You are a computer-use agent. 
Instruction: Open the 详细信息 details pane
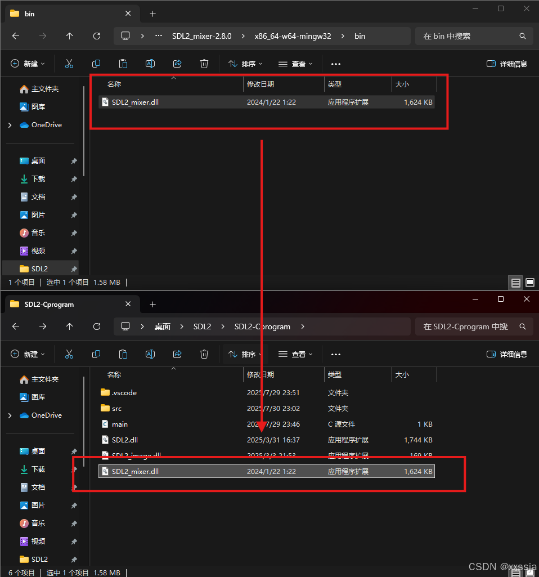click(x=506, y=64)
